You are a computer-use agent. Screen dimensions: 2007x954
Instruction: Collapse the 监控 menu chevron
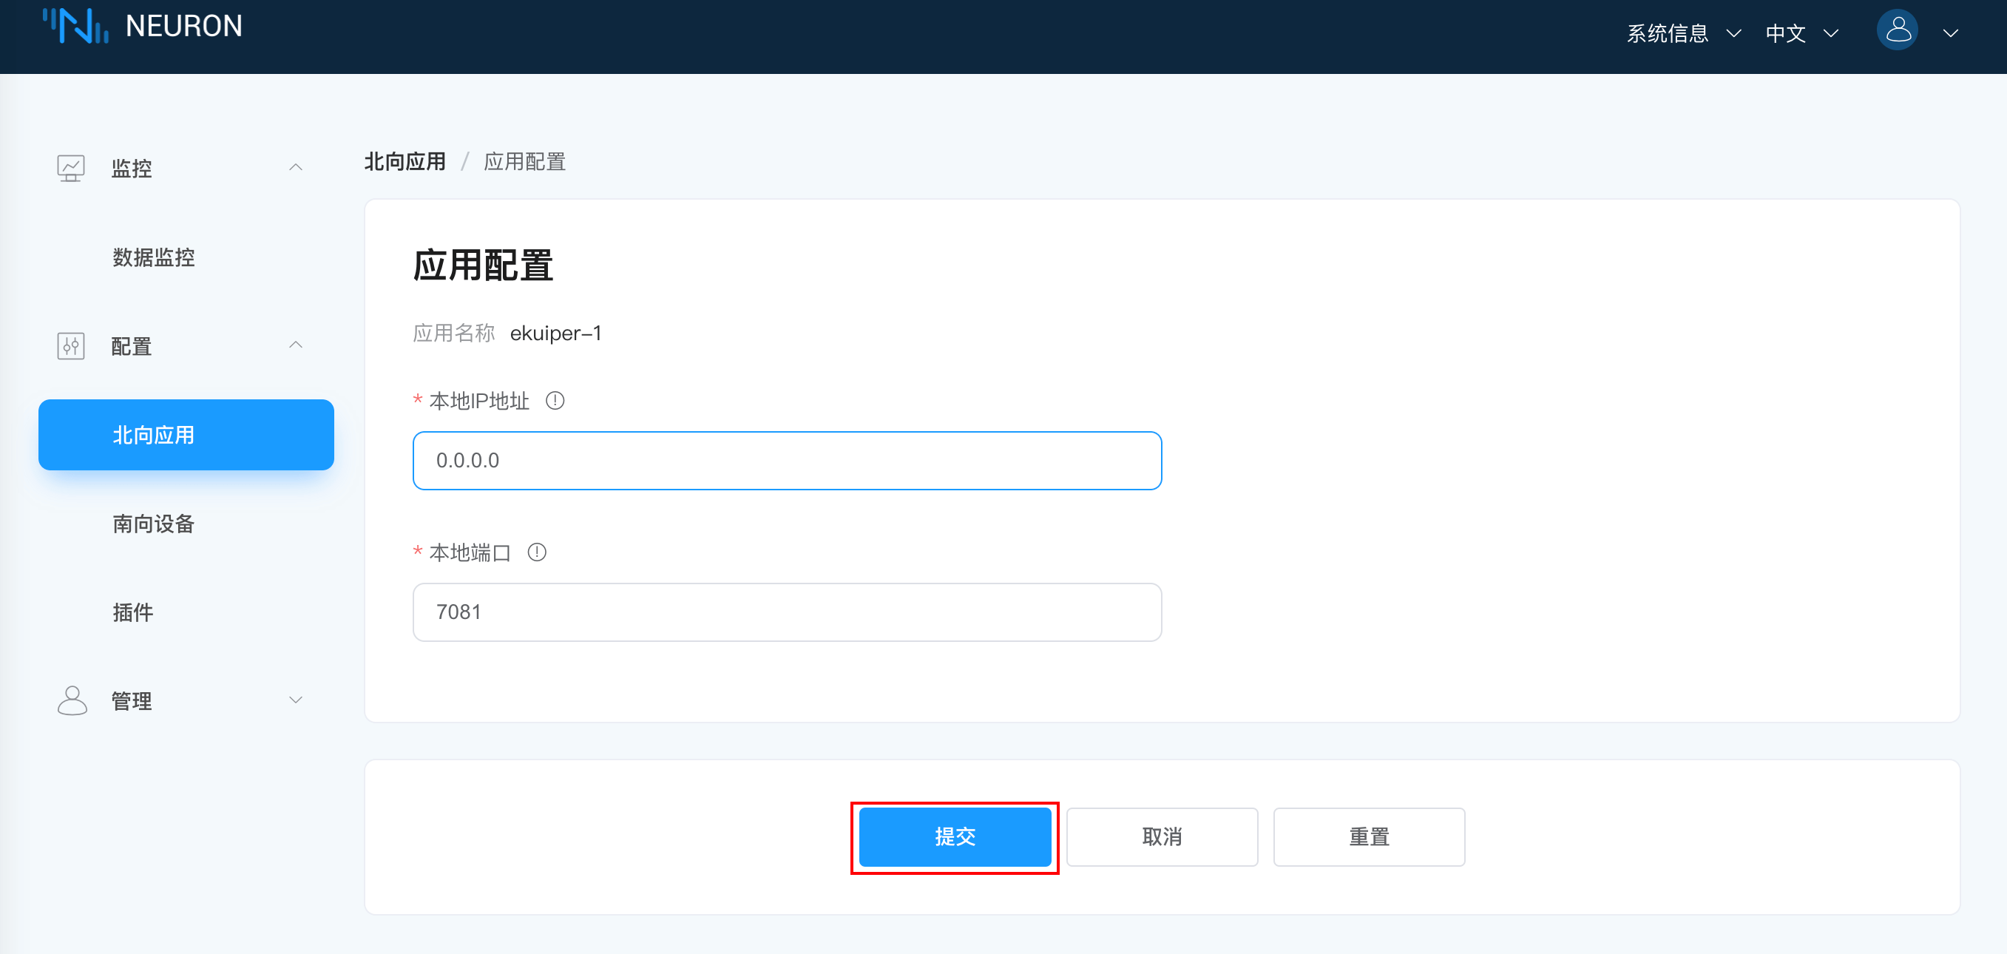pos(295,168)
